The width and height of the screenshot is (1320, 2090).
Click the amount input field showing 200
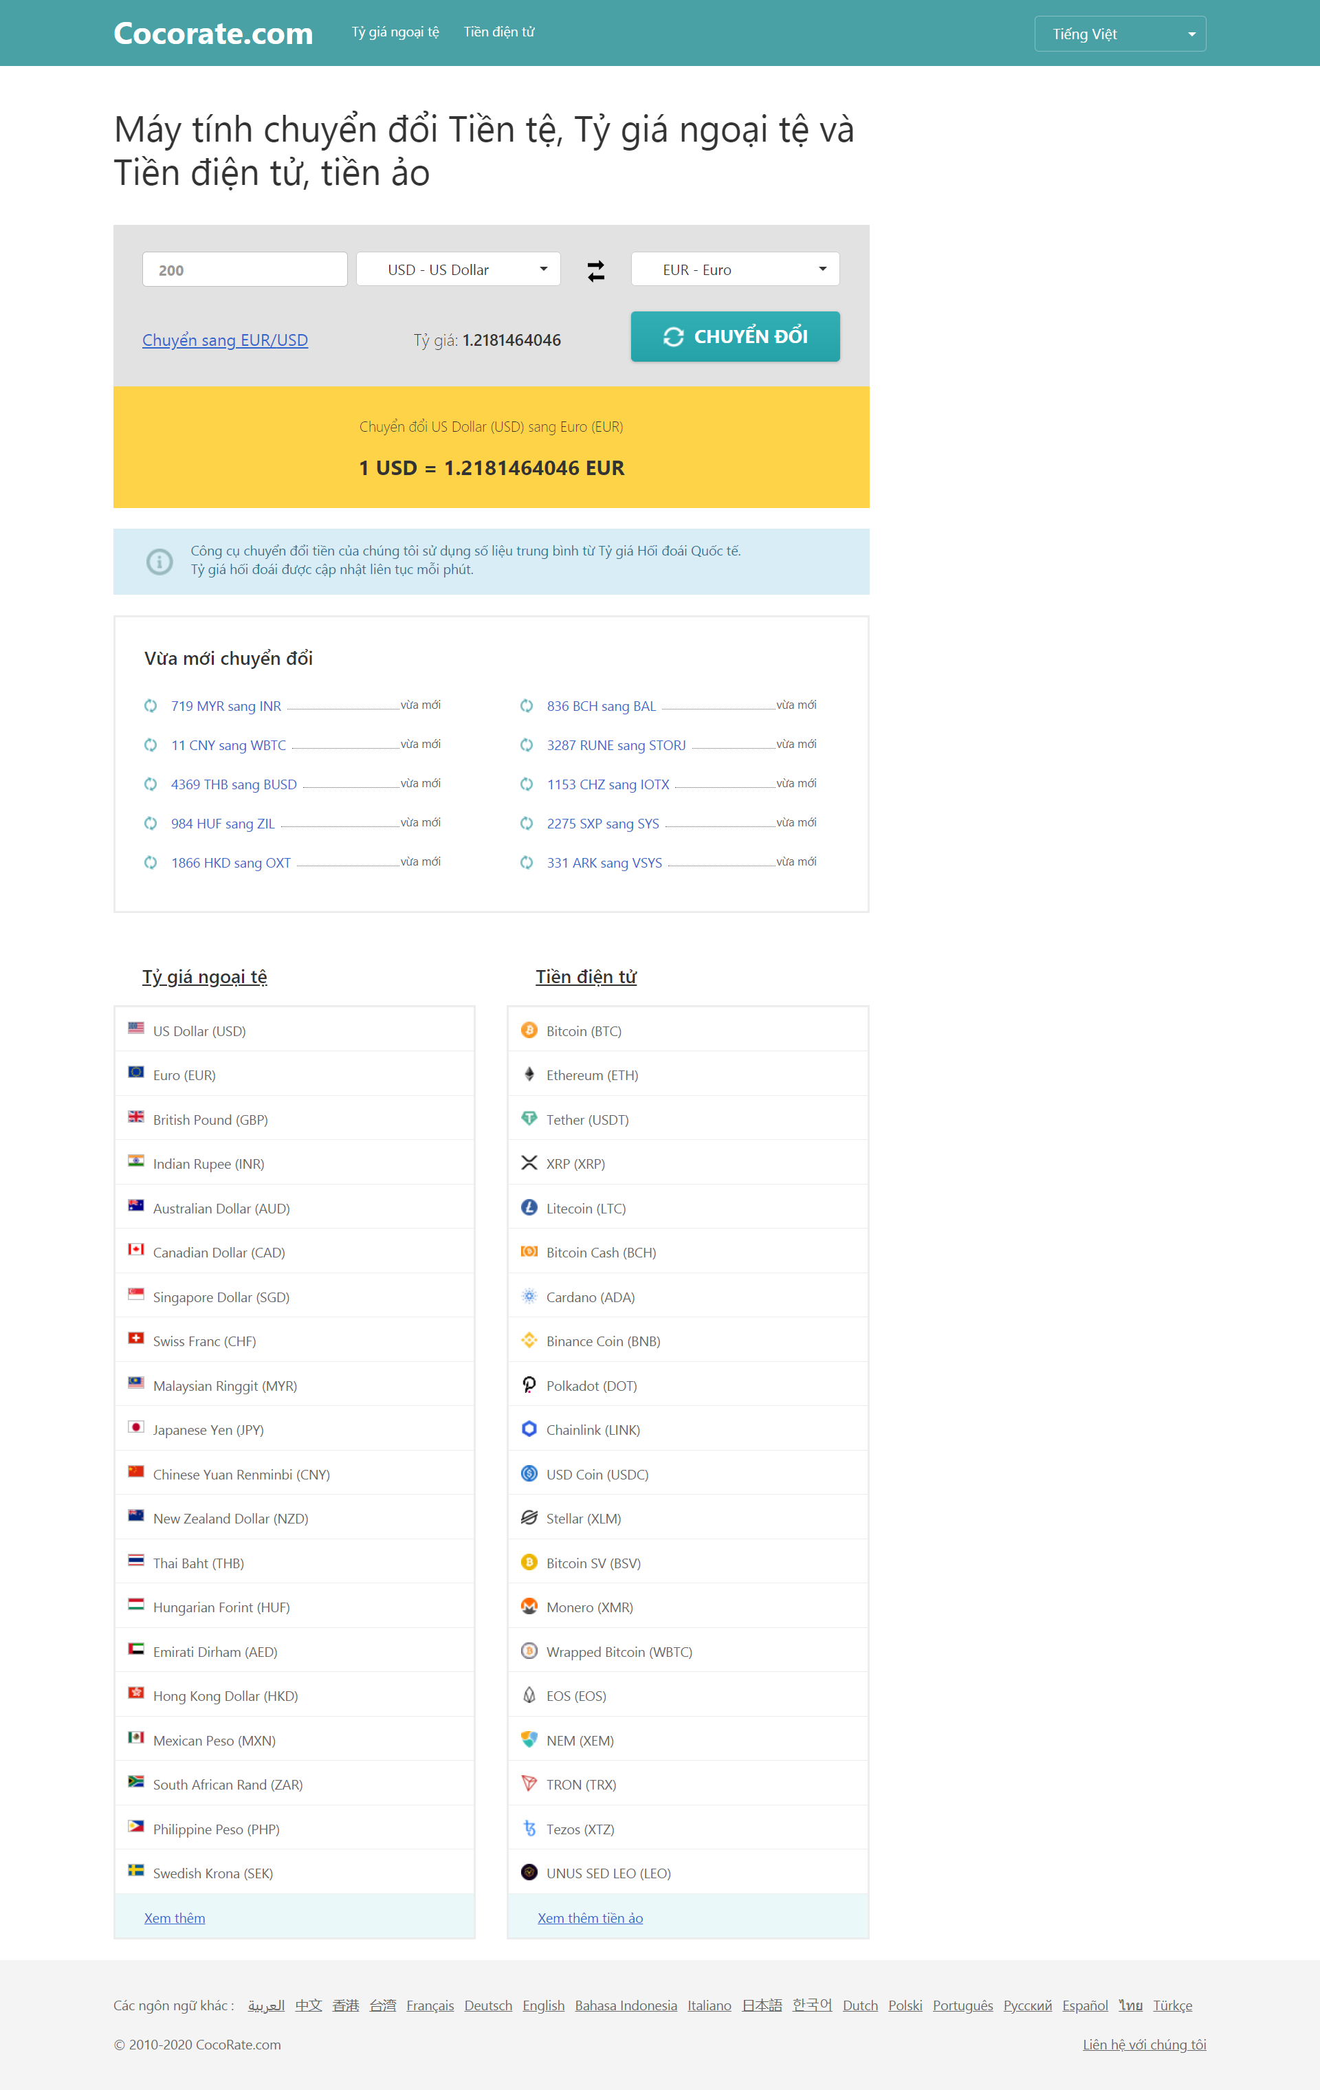(x=244, y=270)
